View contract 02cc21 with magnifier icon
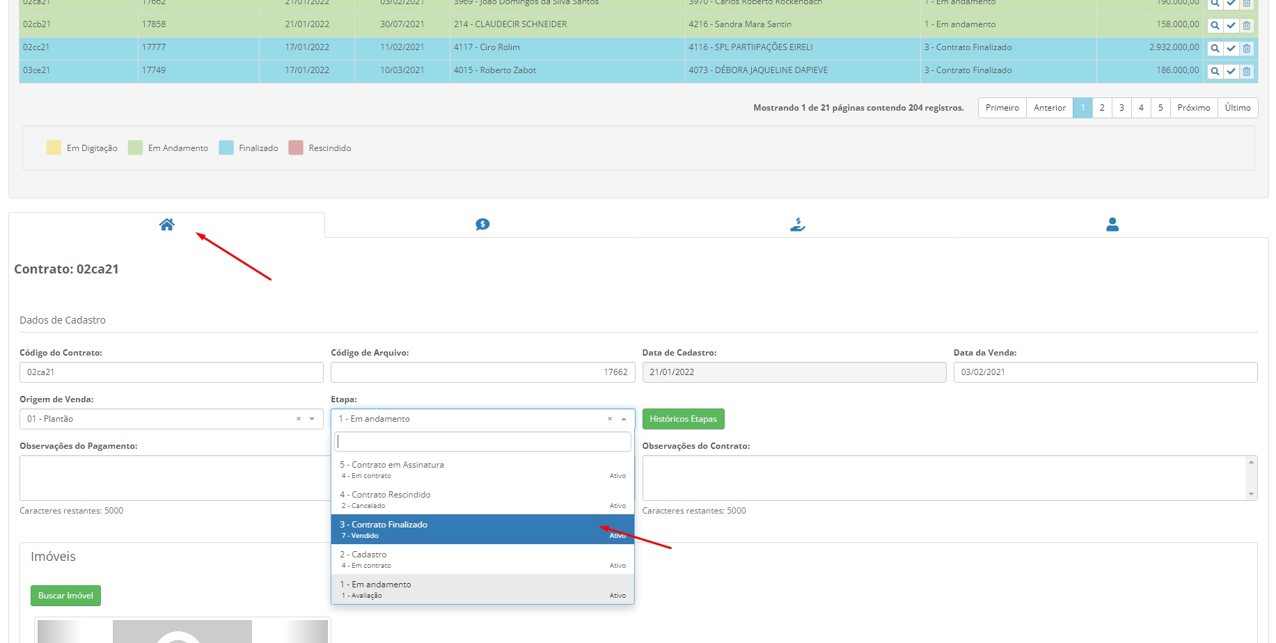The width and height of the screenshot is (1276, 643). (x=1215, y=48)
